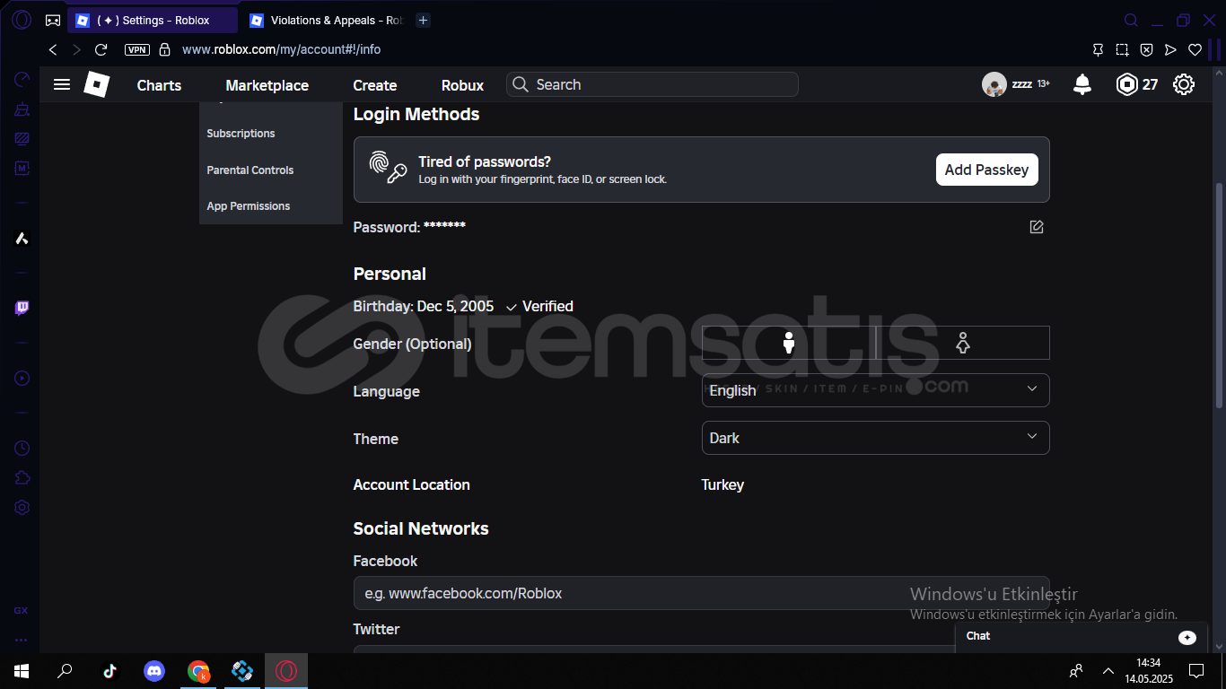Screen dimensions: 1226x689
Task: Open Chrome from the taskbar
Action: point(198,671)
